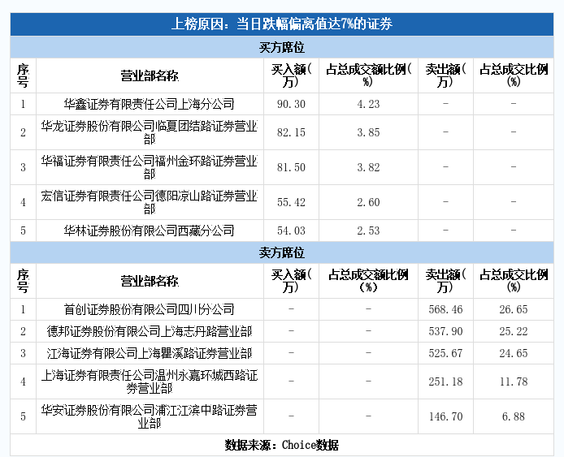Click percentage value 4.23
The width and height of the screenshot is (564, 457).
(x=368, y=104)
